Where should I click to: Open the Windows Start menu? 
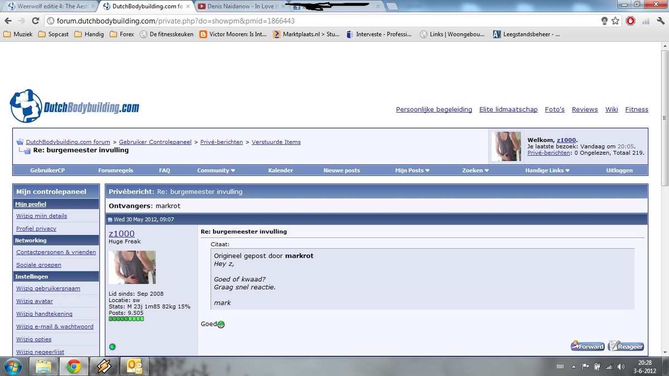pos(12,366)
